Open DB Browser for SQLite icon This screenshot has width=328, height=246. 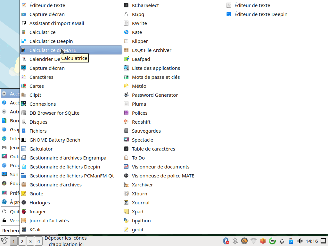point(24,113)
